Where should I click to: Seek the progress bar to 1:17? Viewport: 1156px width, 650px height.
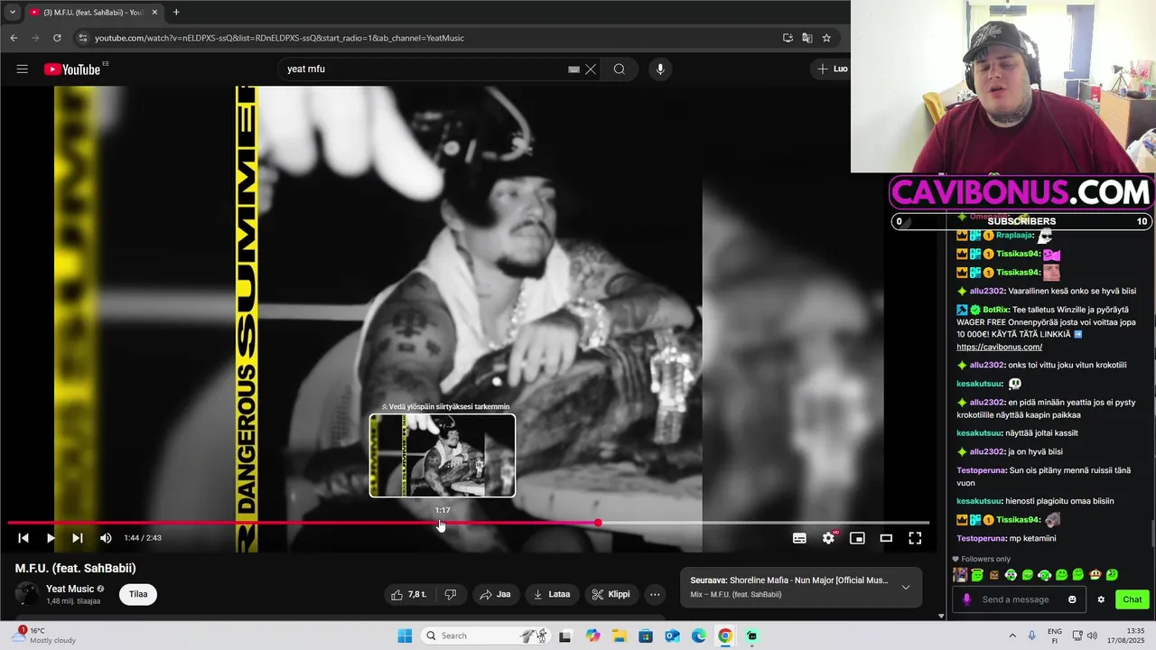pos(441,523)
